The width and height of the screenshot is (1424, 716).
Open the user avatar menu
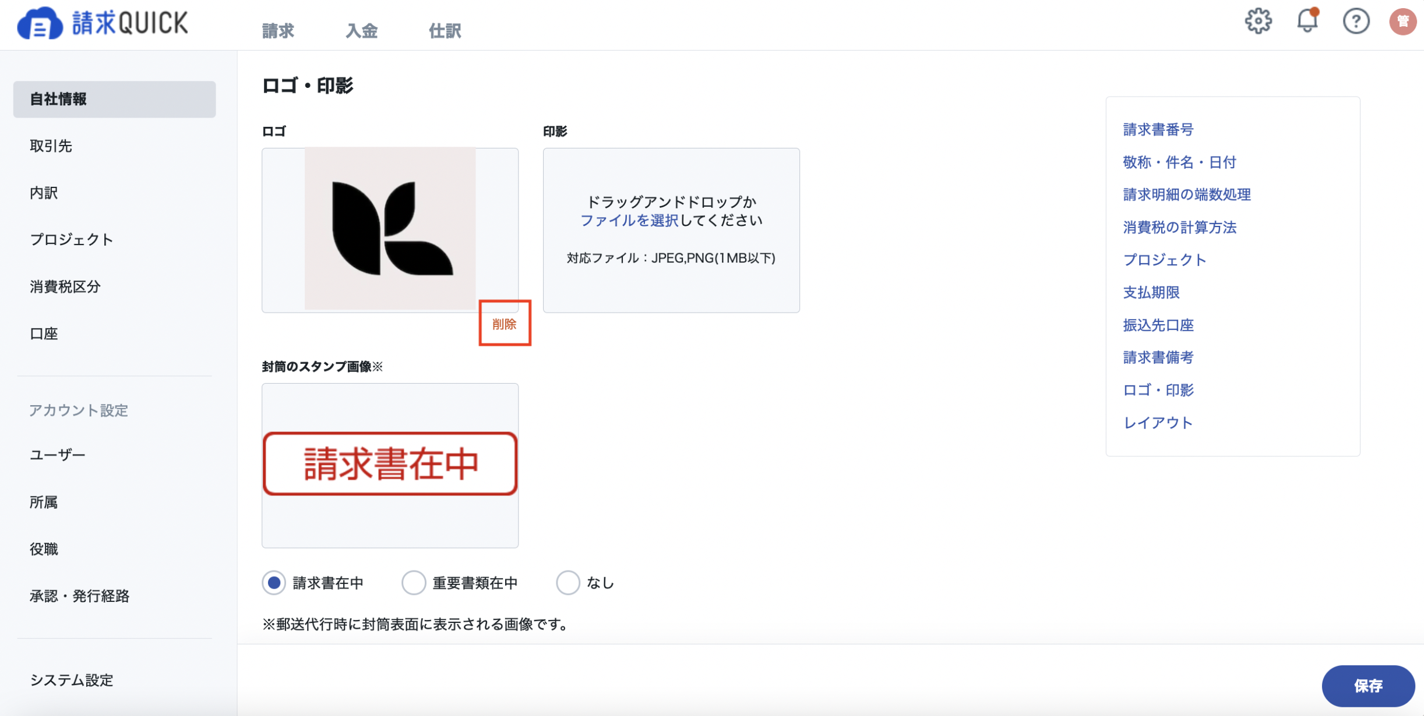tap(1402, 22)
